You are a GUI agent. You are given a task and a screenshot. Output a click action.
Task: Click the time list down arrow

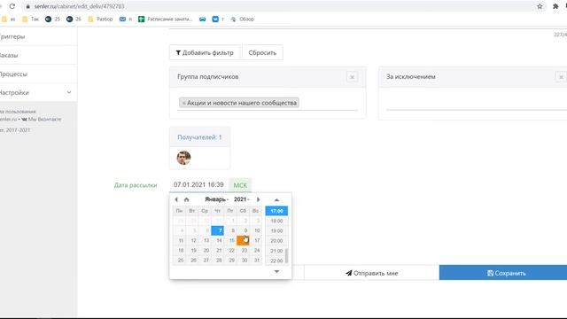276,271
